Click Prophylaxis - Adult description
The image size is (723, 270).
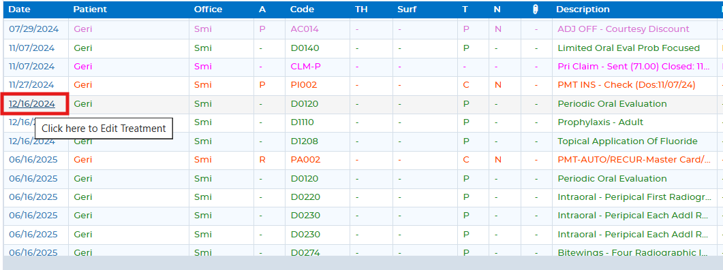pyautogui.click(x=600, y=122)
